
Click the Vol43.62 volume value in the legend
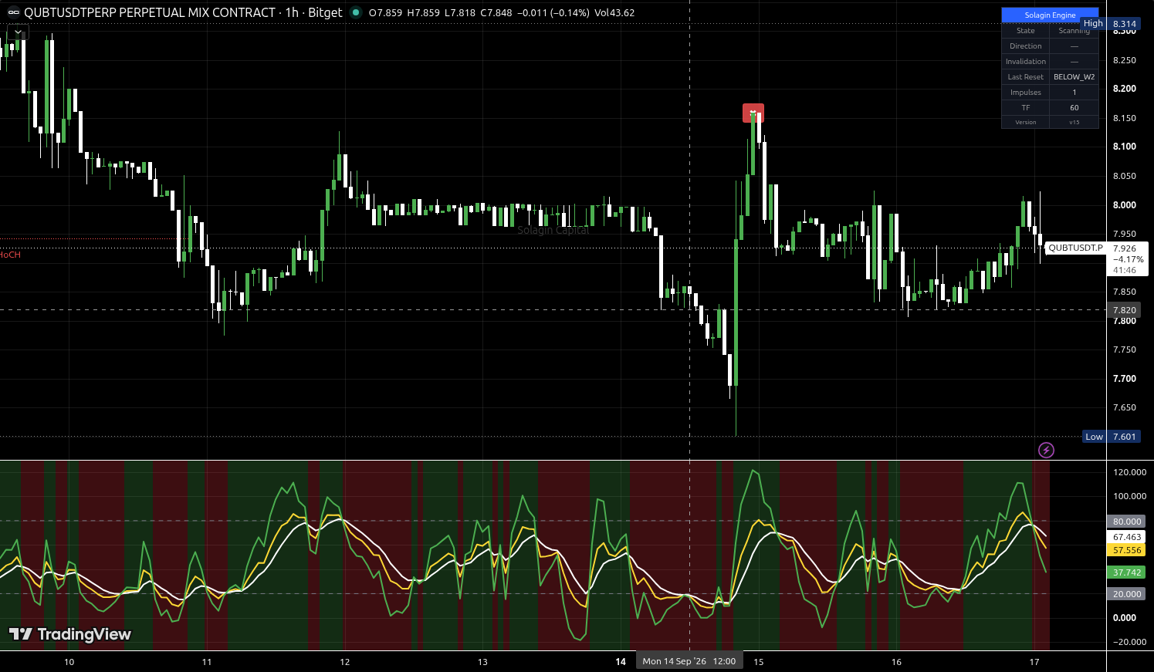click(614, 13)
